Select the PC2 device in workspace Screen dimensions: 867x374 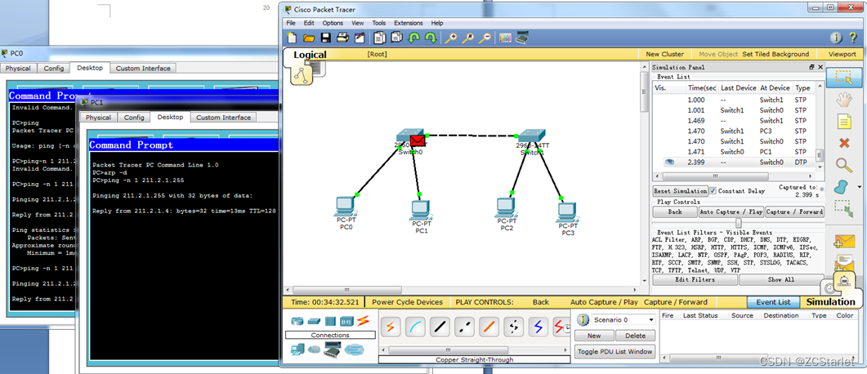pos(506,208)
